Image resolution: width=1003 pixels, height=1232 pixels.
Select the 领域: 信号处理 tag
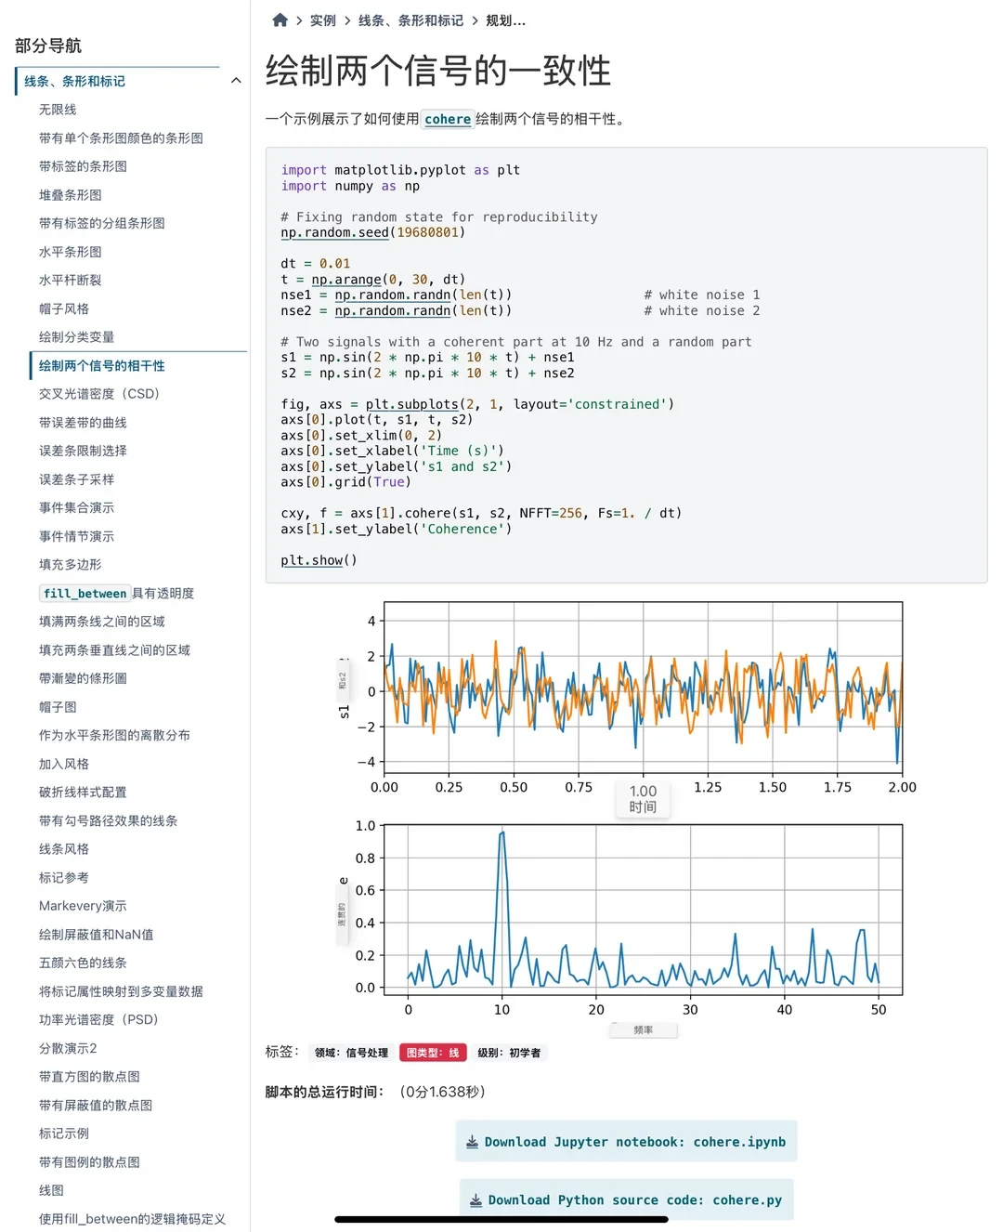[x=351, y=1053]
